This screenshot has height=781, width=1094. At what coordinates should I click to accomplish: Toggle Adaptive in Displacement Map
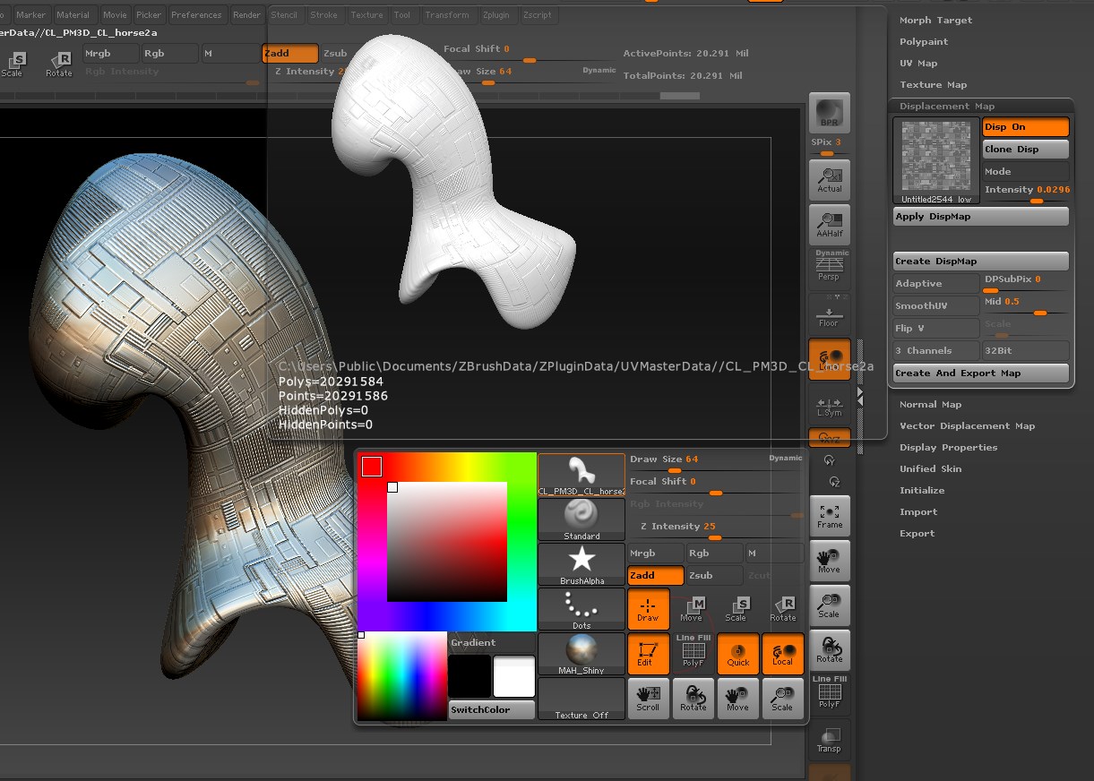pos(936,283)
